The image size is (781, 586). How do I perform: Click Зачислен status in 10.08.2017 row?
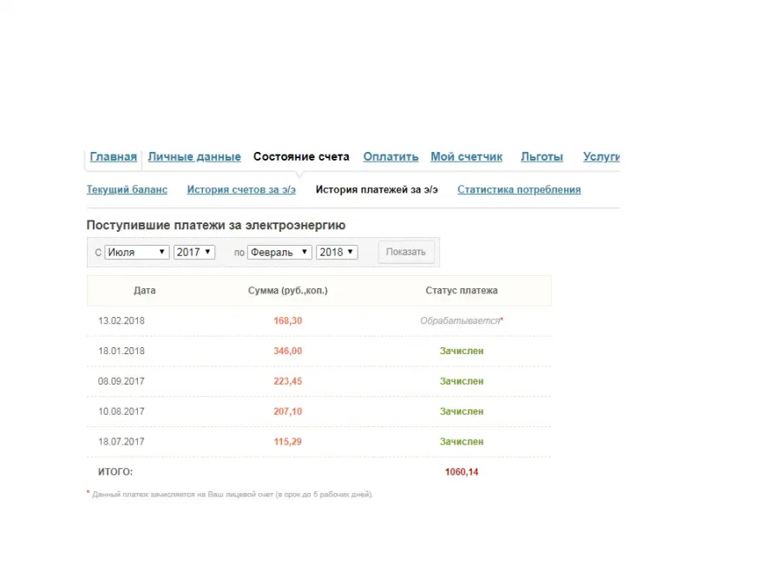462,412
